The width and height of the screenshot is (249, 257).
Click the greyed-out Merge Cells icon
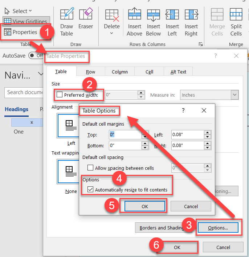pos(217,14)
